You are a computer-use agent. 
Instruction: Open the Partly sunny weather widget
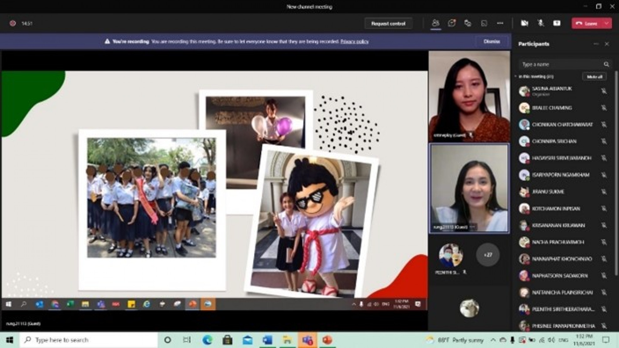click(x=455, y=340)
